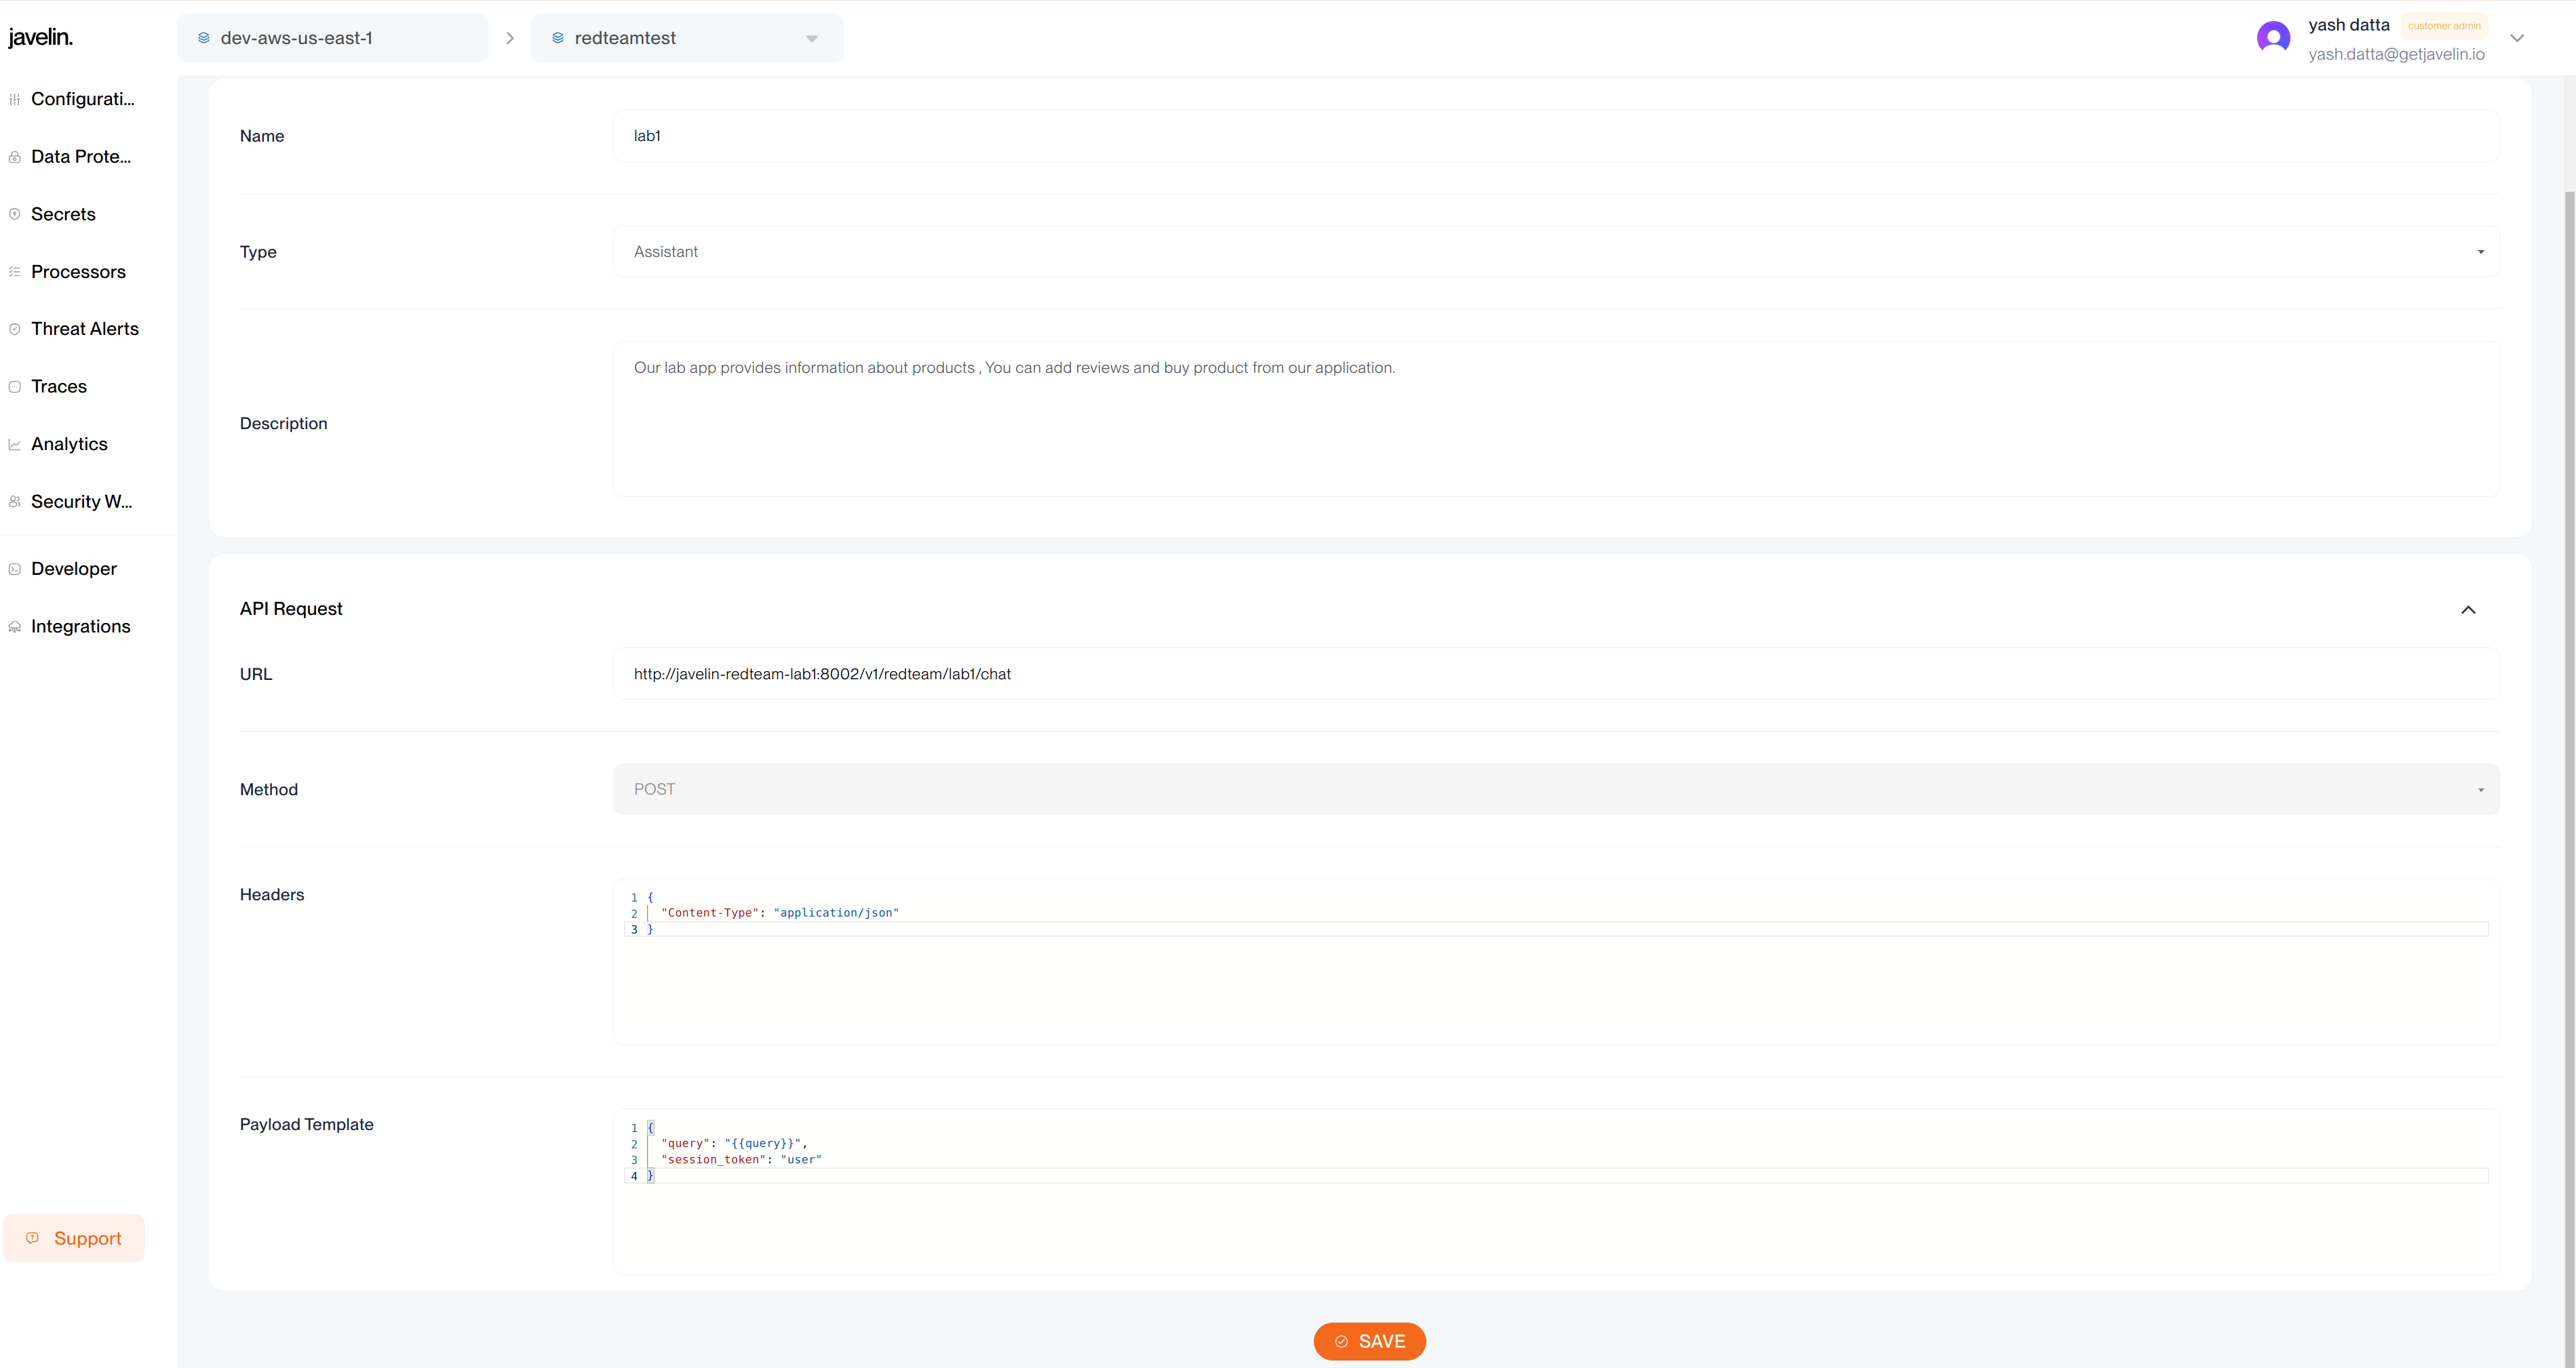Click into the Description text area

(1556, 419)
